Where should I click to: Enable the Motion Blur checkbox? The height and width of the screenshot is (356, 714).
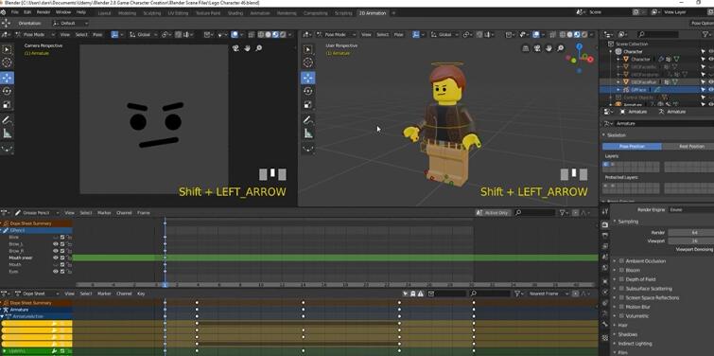pyautogui.click(x=621, y=307)
